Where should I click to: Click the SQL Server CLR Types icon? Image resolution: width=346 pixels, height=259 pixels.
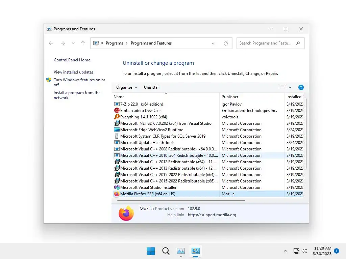(x=117, y=136)
